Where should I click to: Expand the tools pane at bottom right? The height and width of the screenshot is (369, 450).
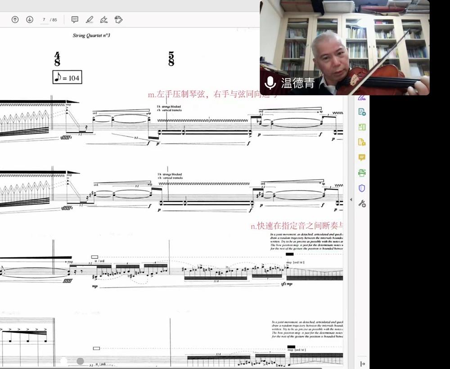[x=363, y=364]
